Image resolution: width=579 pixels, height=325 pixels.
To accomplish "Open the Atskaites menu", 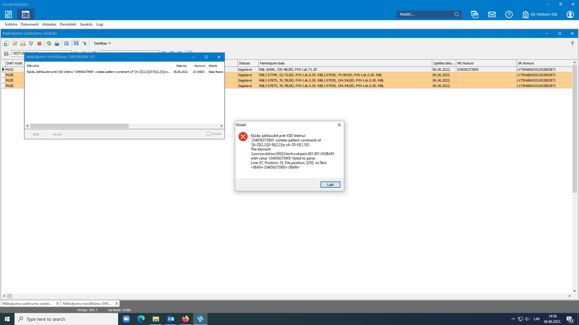I will 49,24.
